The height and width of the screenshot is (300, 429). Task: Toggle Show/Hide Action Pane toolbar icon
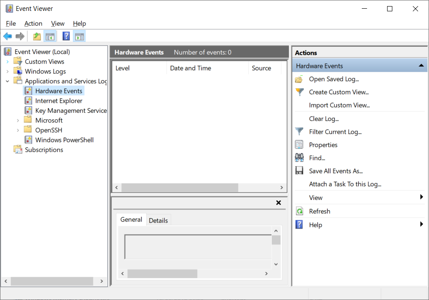point(79,36)
